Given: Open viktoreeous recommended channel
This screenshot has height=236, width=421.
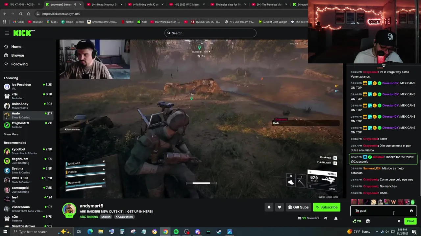Looking at the screenshot, I should 28,209.
